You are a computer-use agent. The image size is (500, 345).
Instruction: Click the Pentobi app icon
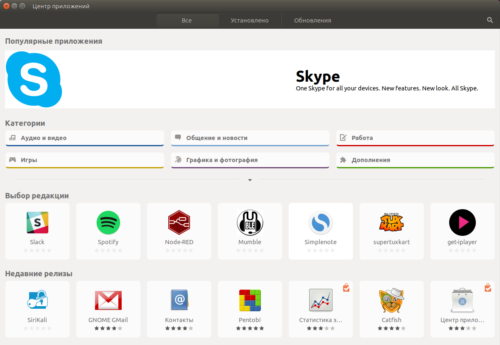(250, 300)
